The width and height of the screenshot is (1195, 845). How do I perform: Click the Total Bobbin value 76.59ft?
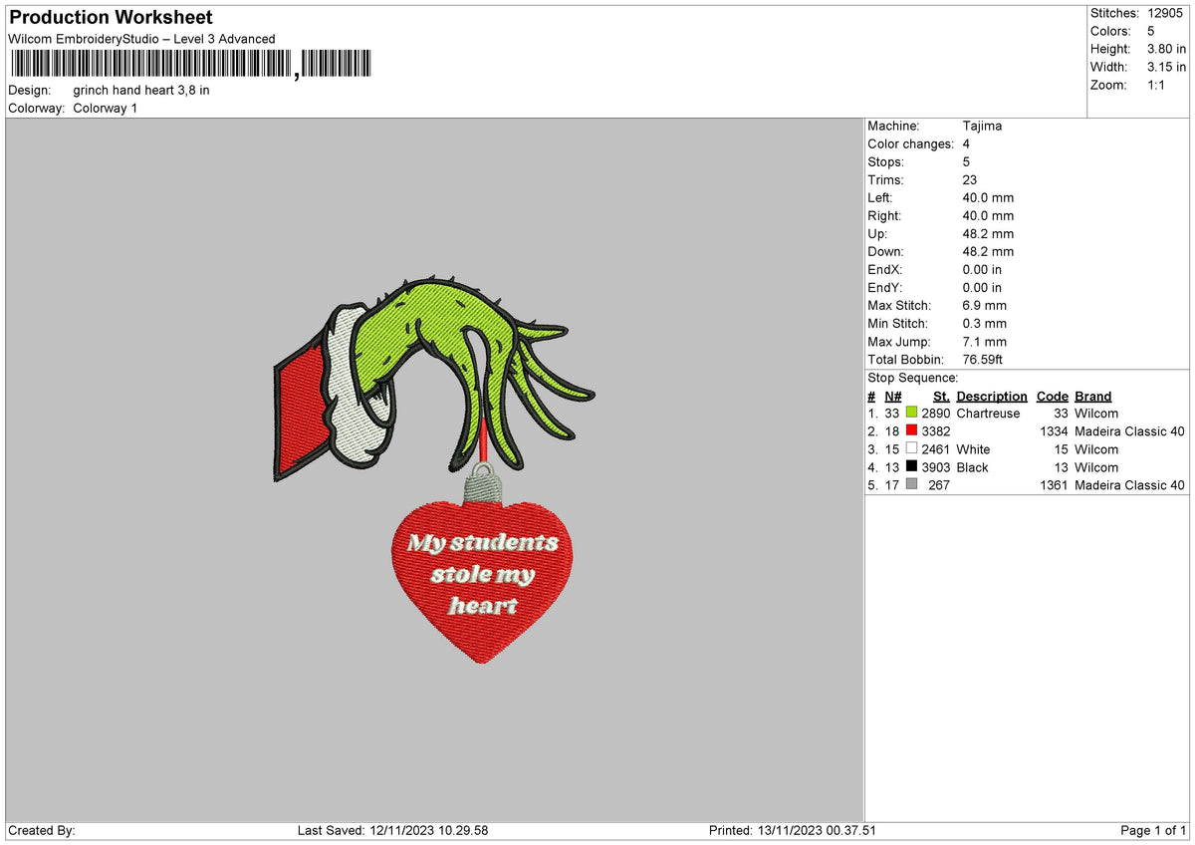[984, 360]
